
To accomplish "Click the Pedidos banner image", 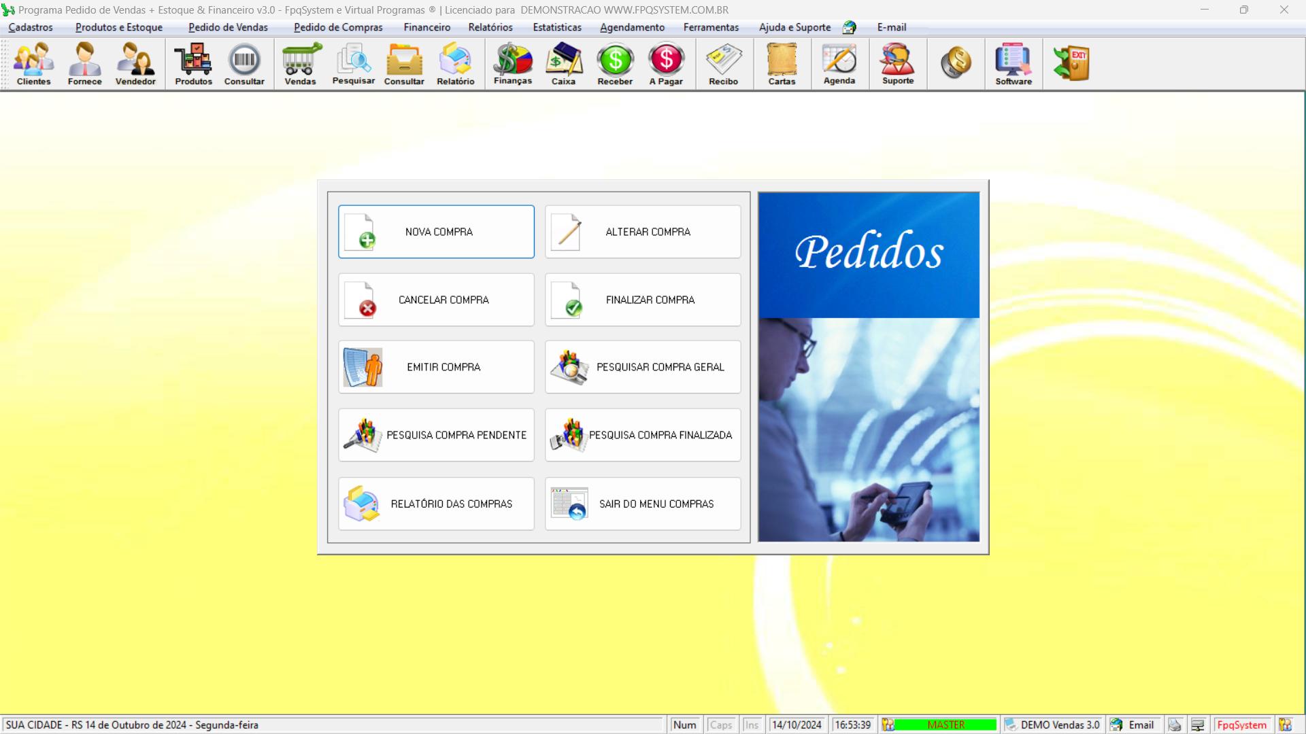I will coord(869,367).
